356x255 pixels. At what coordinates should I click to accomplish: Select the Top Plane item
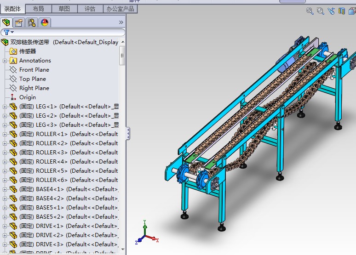coord(33,79)
